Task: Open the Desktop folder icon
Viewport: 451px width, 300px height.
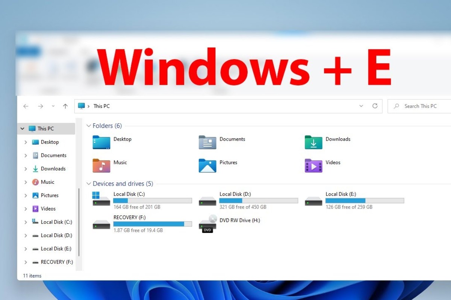Action: (x=101, y=142)
